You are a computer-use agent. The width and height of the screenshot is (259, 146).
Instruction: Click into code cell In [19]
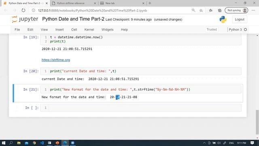point(141,39)
